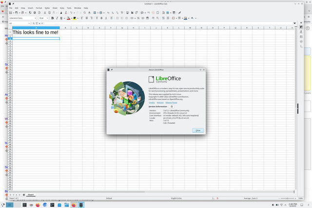Click the Insert Comment icon
Screen dimensions: 312x208
153,13
